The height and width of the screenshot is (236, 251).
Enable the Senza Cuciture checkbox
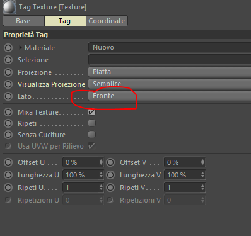pyautogui.click(x=91, y=135)
